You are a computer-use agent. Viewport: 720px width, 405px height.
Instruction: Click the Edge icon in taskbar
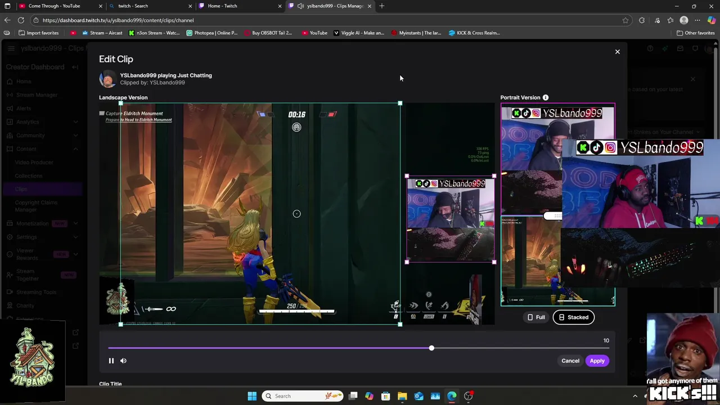452,396
